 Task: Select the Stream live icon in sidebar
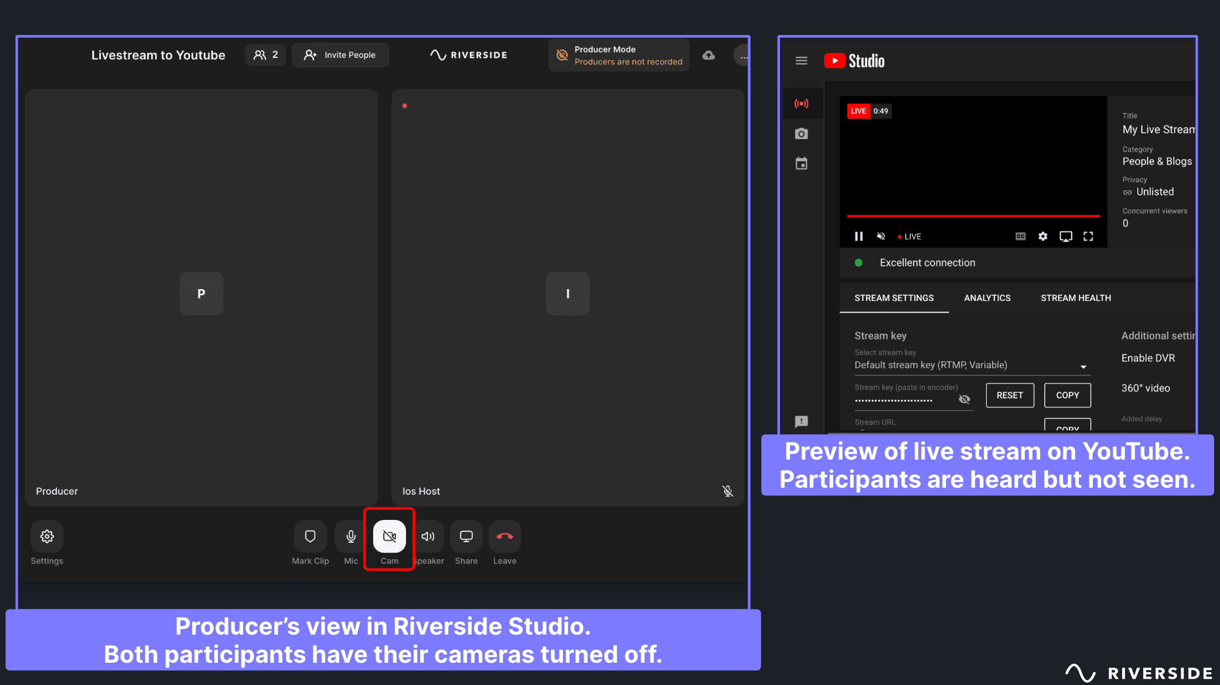[x=802, y=104]
